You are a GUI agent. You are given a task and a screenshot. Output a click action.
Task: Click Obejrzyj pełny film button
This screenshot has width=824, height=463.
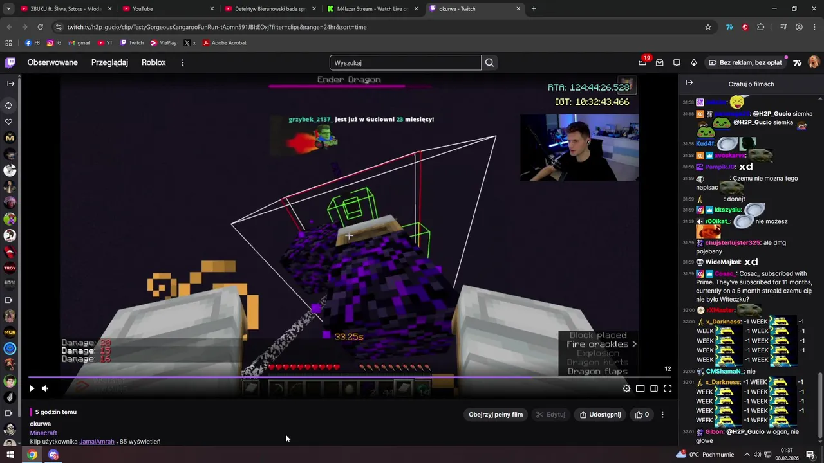(x=496, y=415)
